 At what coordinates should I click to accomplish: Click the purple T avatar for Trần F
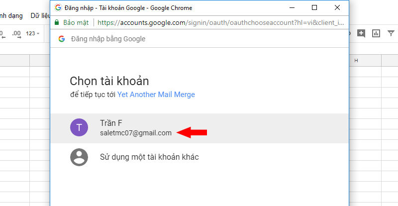click(x=79, y=127)
